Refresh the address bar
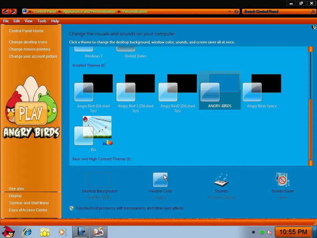This screenshot has width=317, height=238. [236, 11]
